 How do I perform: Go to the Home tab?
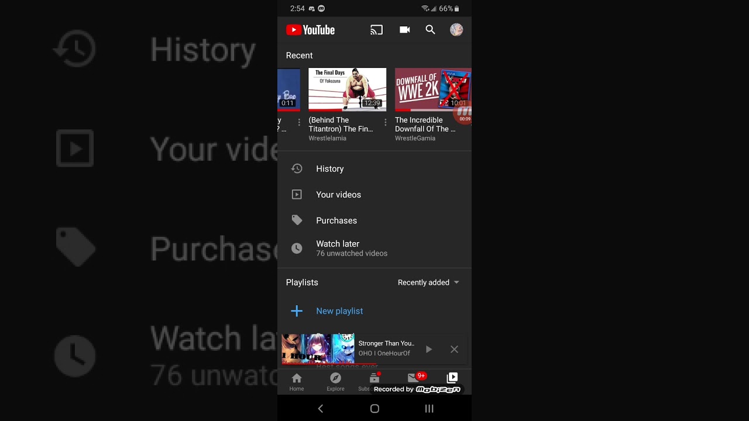coord(297,382)
